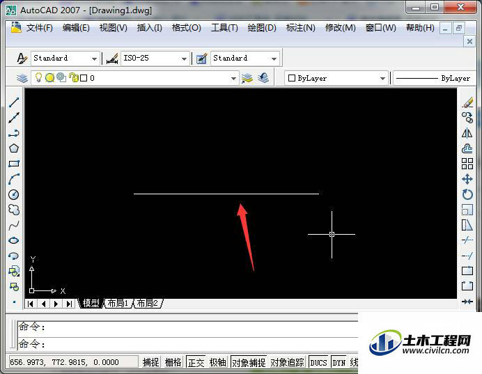Select the Break tool
Image resolution: width=482 pixels, height=374 pixels.
(467, 286)
